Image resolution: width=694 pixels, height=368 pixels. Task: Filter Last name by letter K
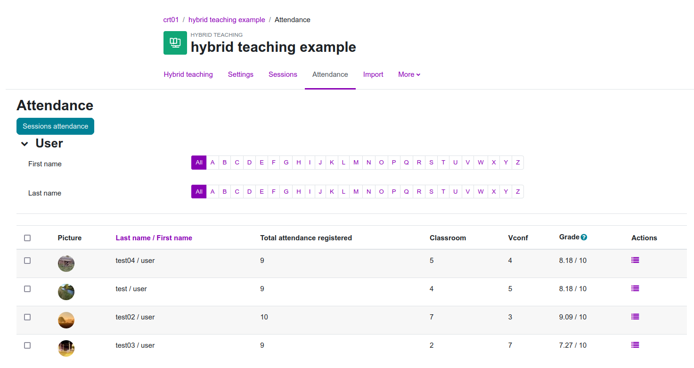pyautogui.click(x=332, y=192)
